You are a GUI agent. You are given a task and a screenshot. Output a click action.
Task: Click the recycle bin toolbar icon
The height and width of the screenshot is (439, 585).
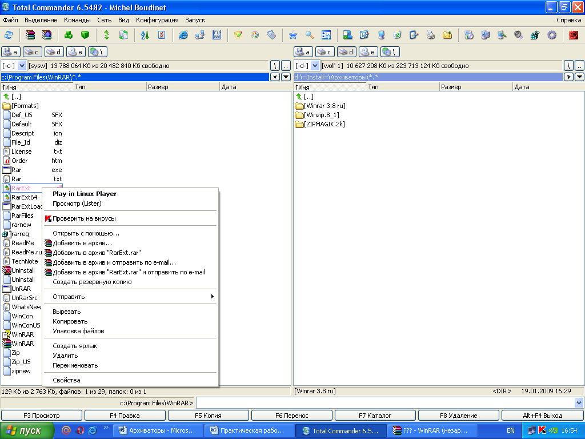pos(398,35)
